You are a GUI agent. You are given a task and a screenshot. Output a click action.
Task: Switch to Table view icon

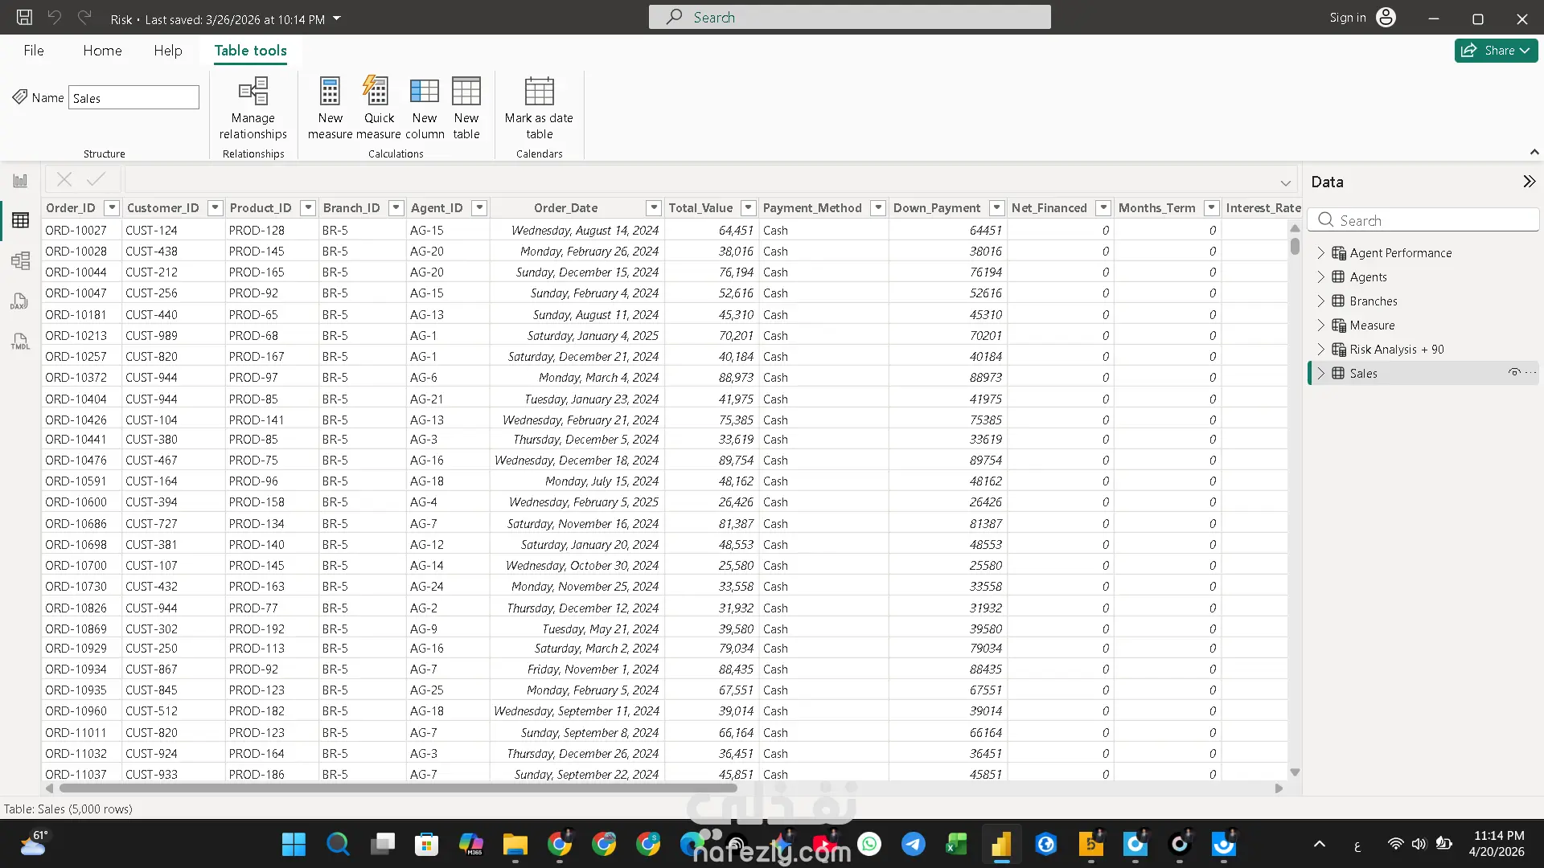[x=20, y=220]
